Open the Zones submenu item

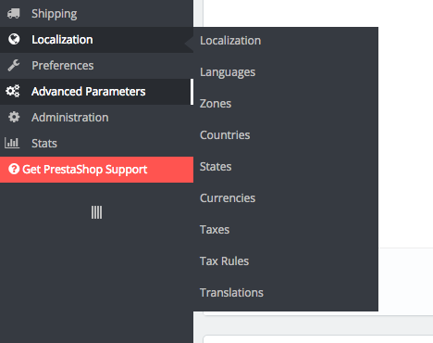216,104
